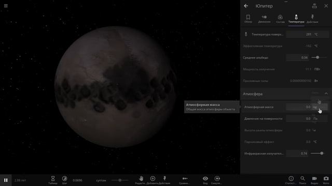Open atmospheric mass unit dropdown (kg)

[320, 107]
